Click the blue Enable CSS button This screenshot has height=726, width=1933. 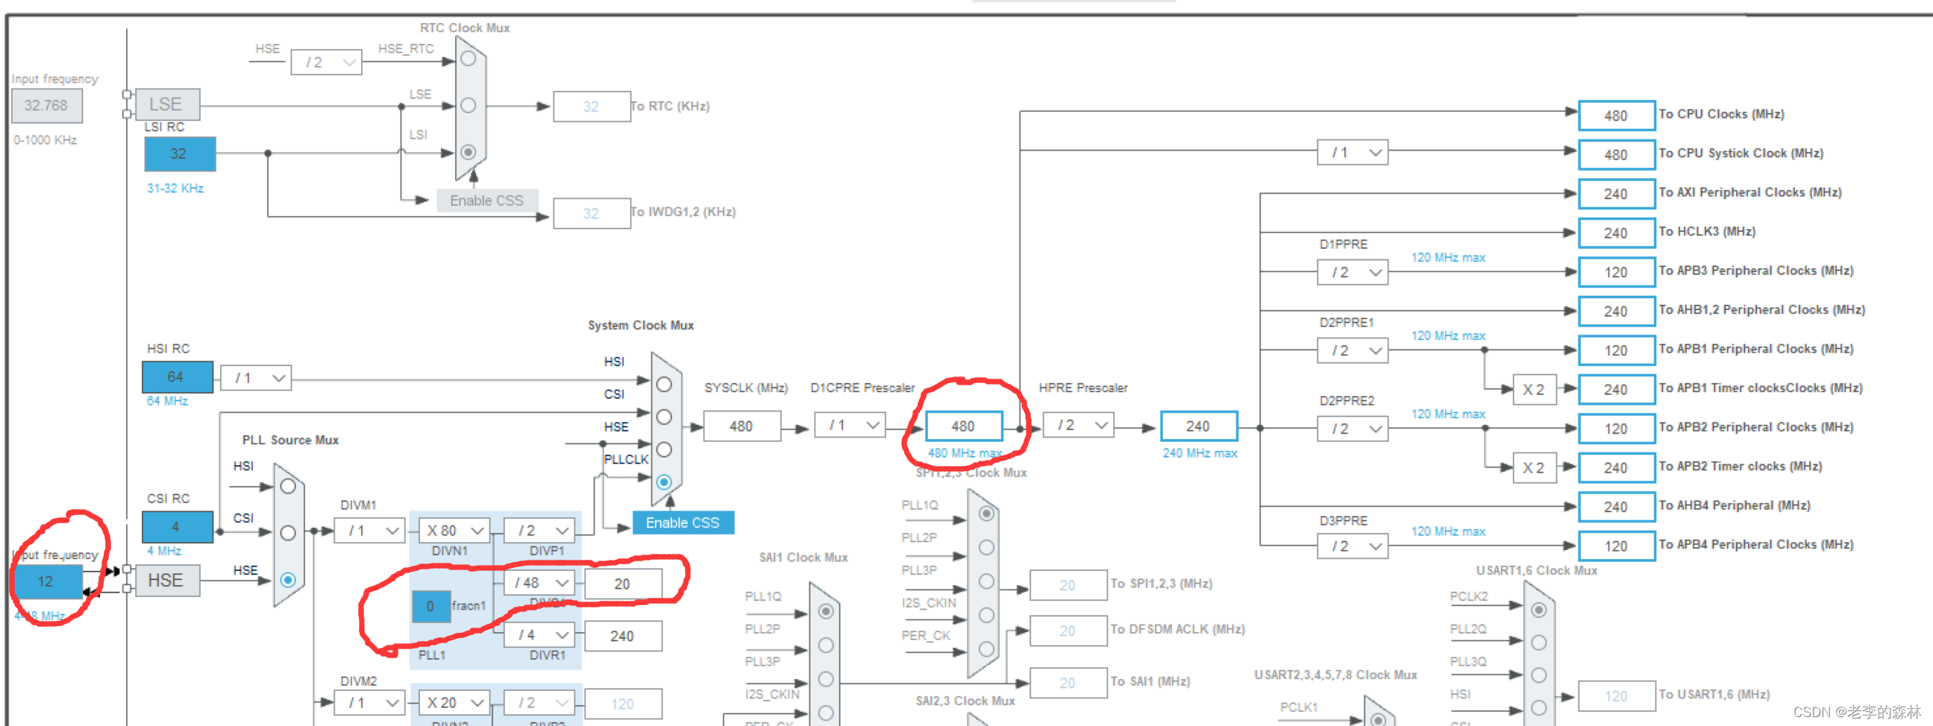point(683,523)
